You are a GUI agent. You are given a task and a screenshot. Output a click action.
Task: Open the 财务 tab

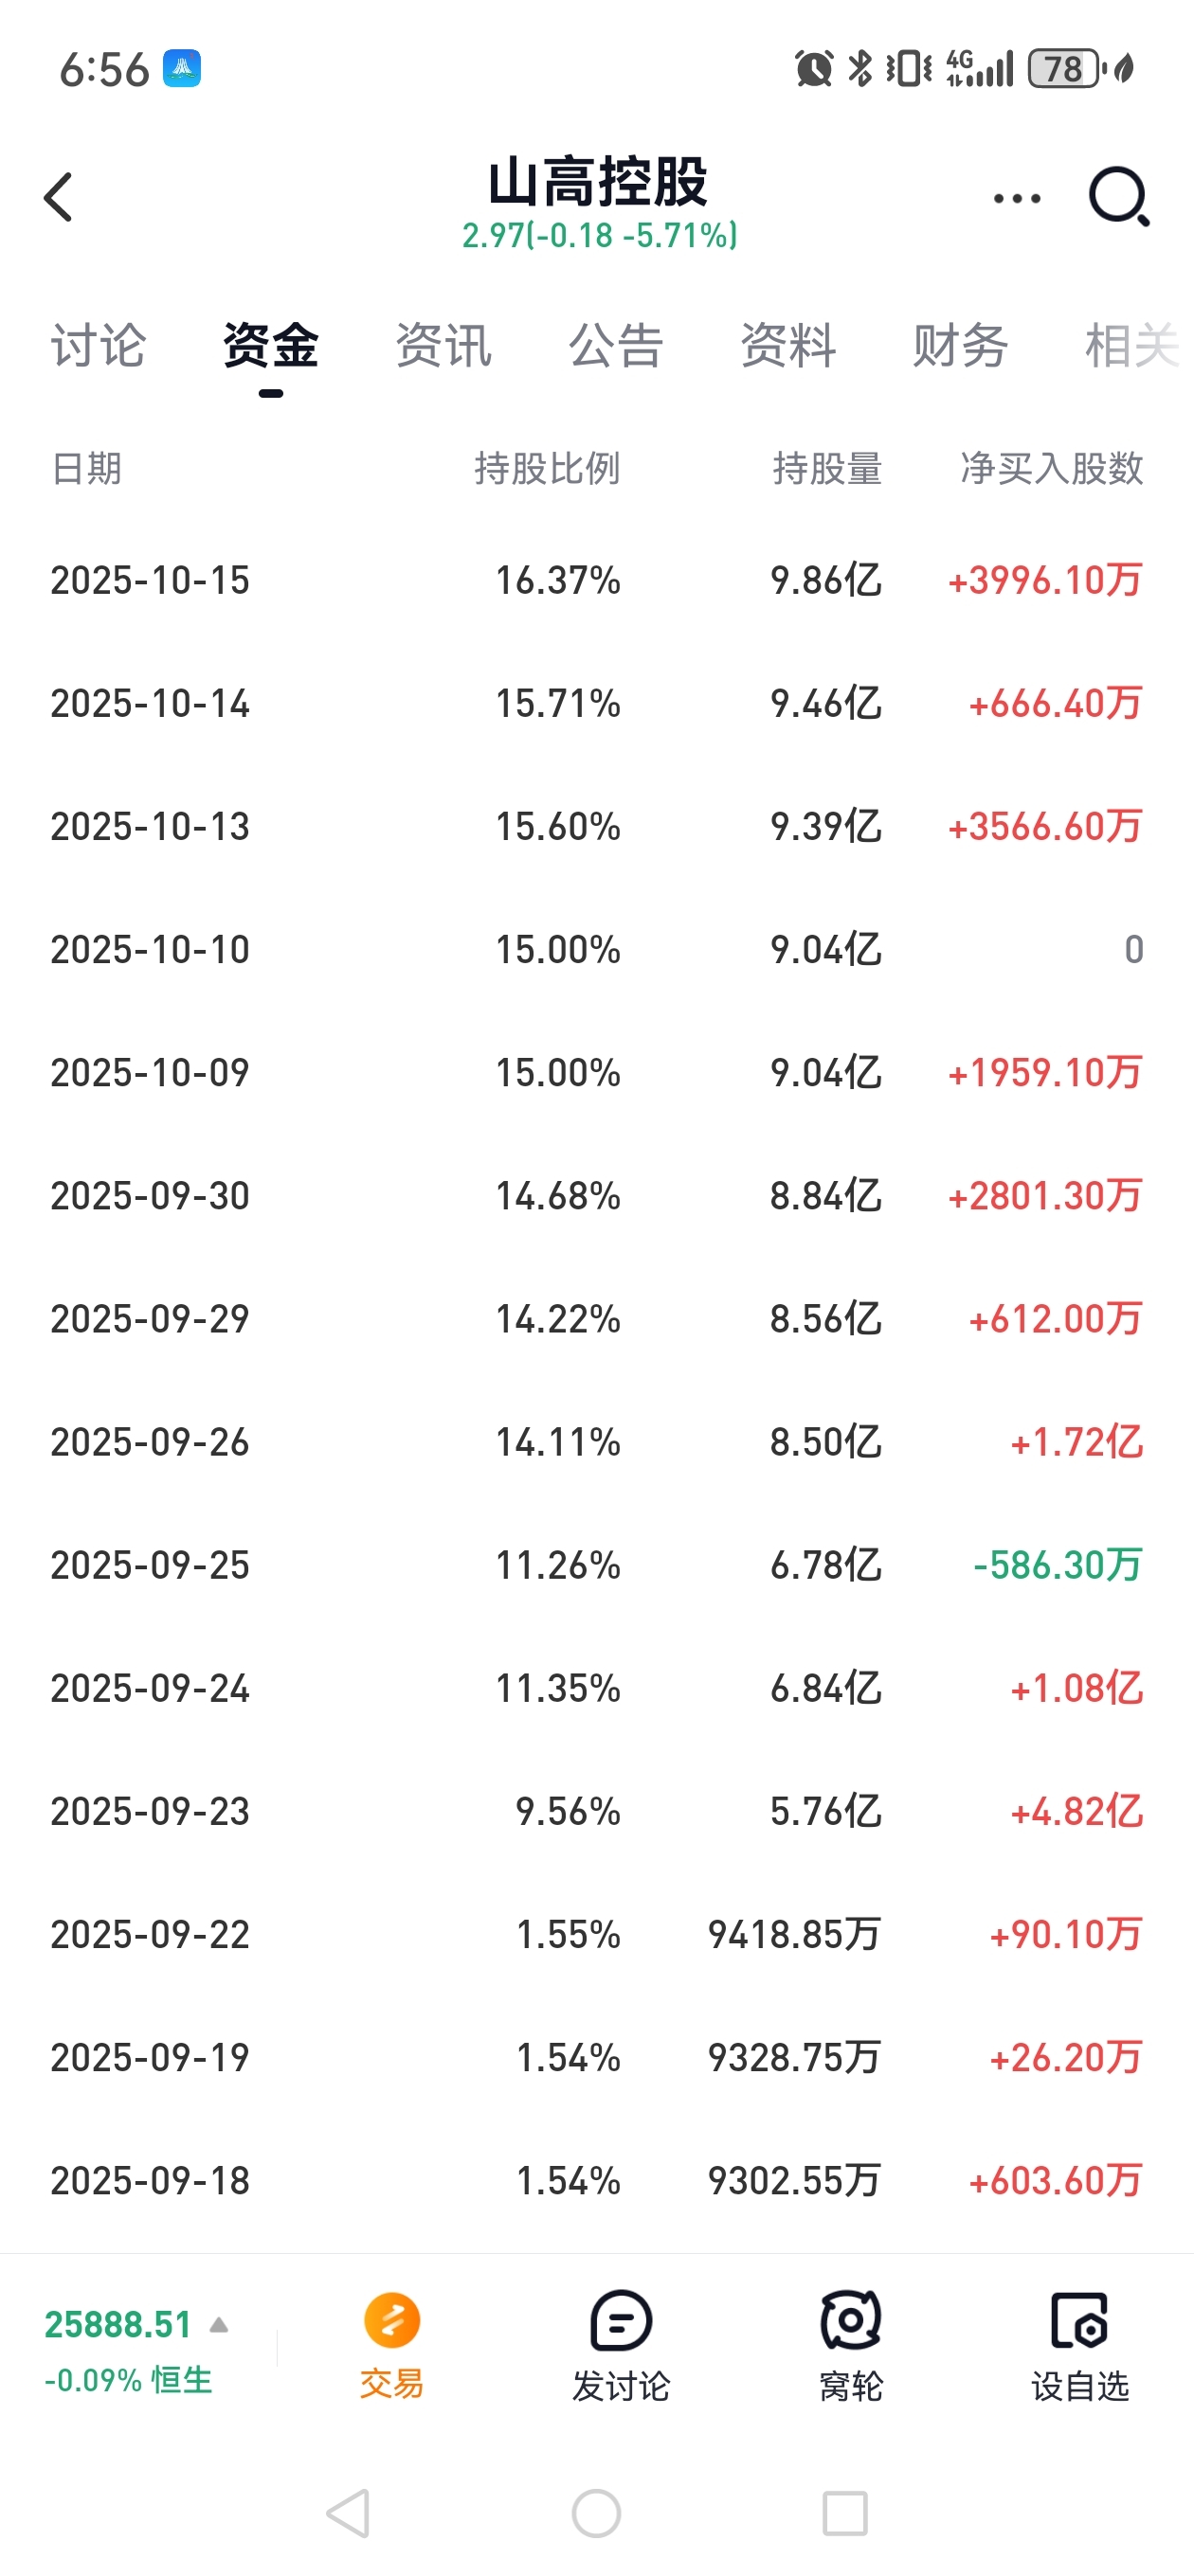pyautogui.click(x=960, y=346)
